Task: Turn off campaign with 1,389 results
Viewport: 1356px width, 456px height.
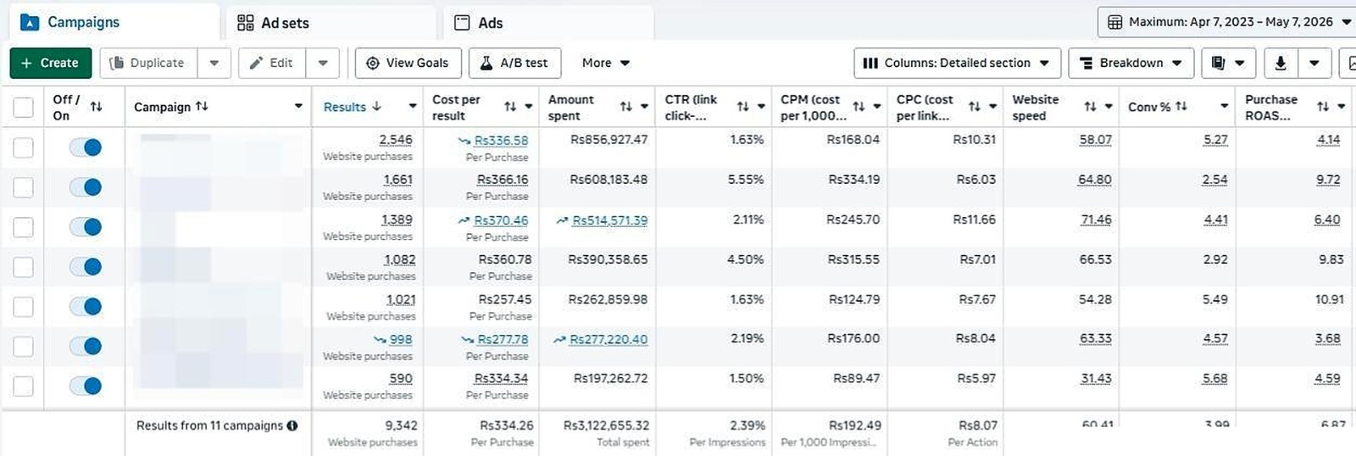Action: [x=86, y=227]
